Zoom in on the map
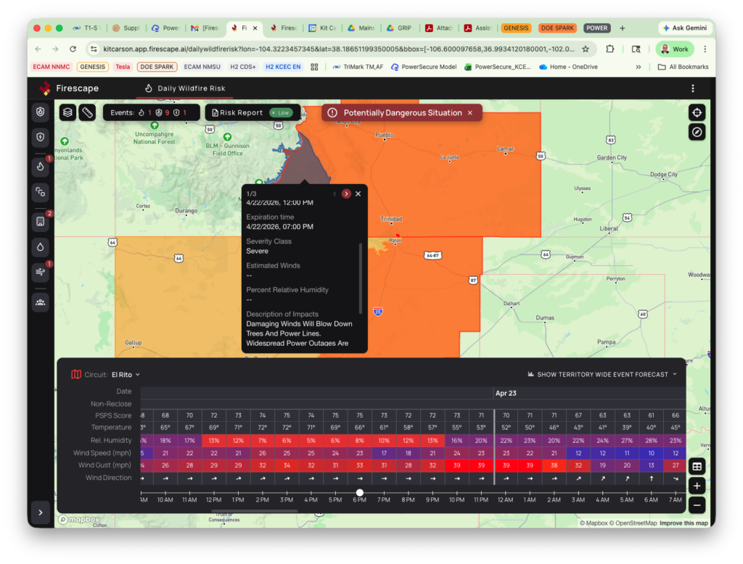Screen dimensions: 743x564 pos(697,486)
